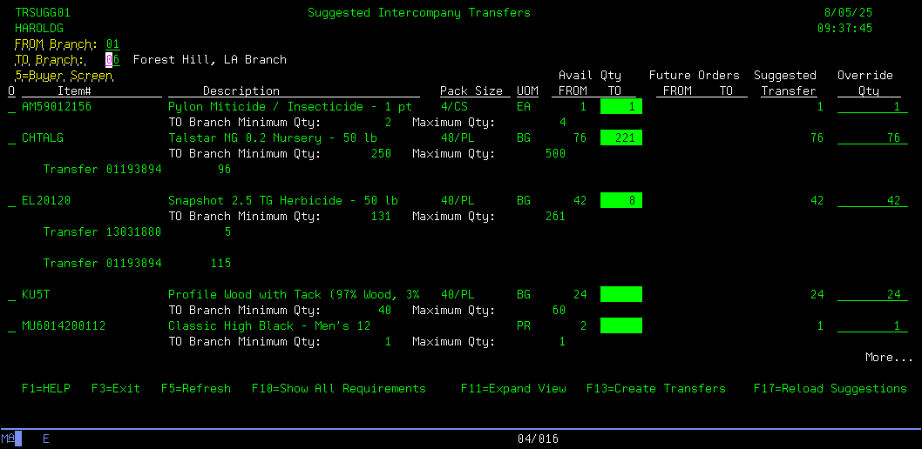Click the FROM Branch input field
Image resolution: width=922 pixels, height=449 pixels.
(112, 44)
